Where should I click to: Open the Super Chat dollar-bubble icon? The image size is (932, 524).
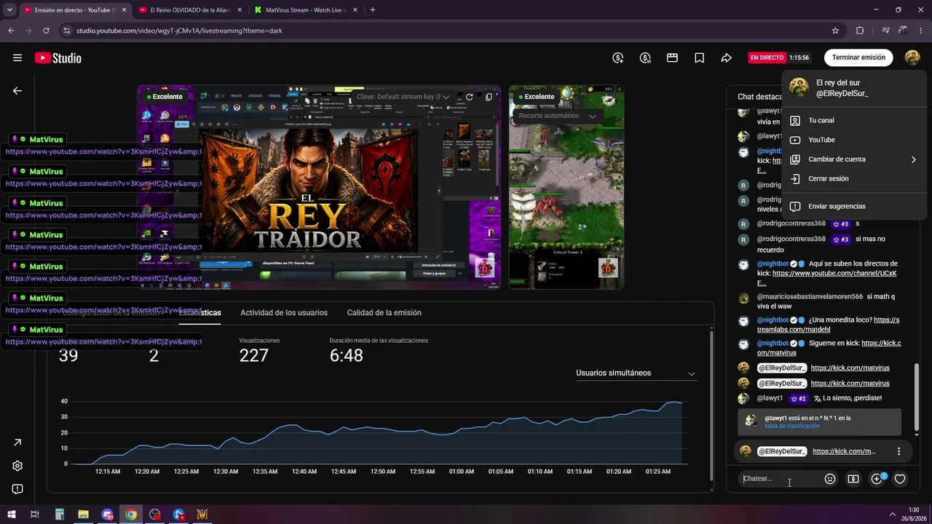(x=645, y=58)
